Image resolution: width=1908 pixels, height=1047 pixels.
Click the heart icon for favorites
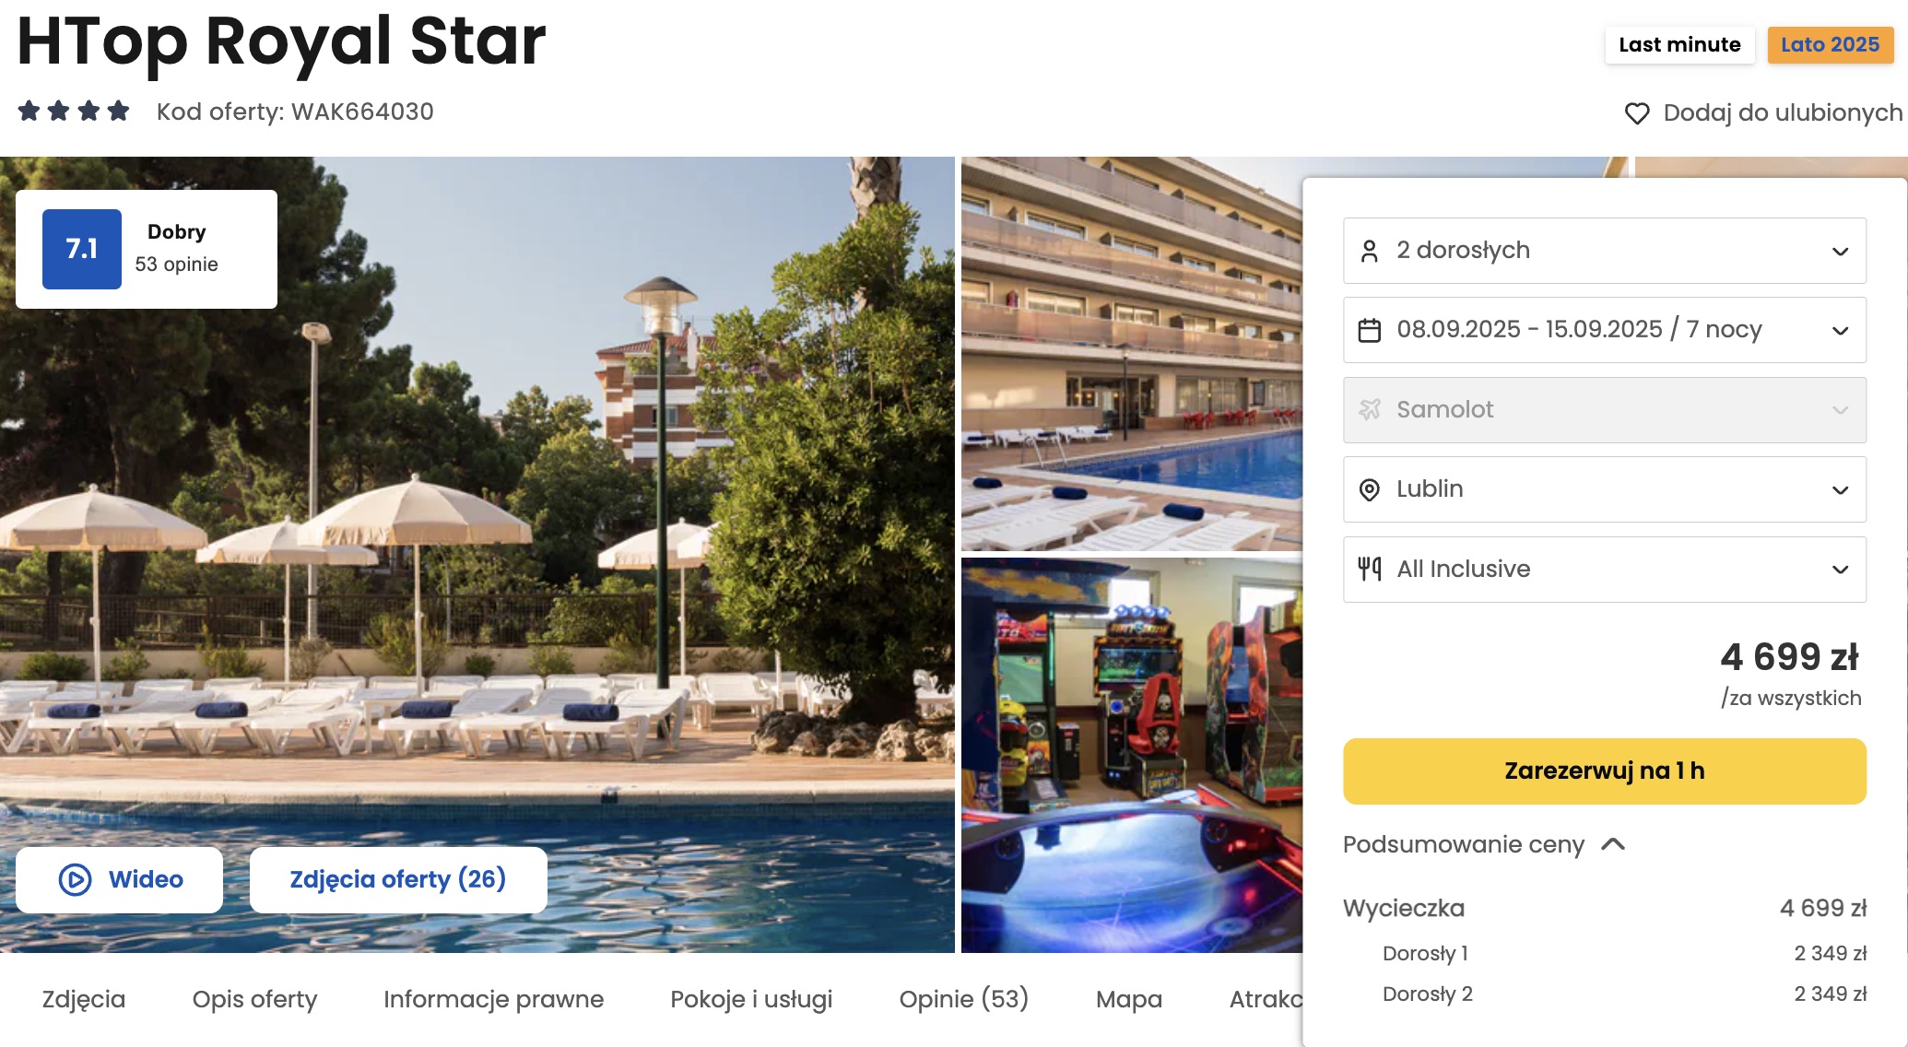coord(1636,113)
